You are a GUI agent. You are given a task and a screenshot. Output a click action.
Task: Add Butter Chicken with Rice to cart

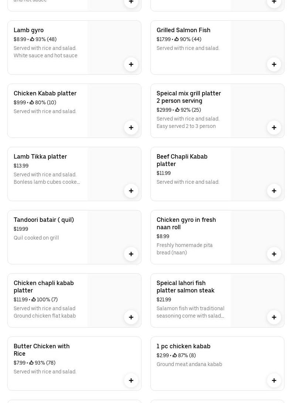click(131, 380)
